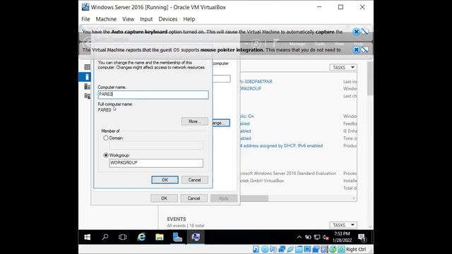Click don't-show-again icon on mouse pointer integration message

click(365, 49)
